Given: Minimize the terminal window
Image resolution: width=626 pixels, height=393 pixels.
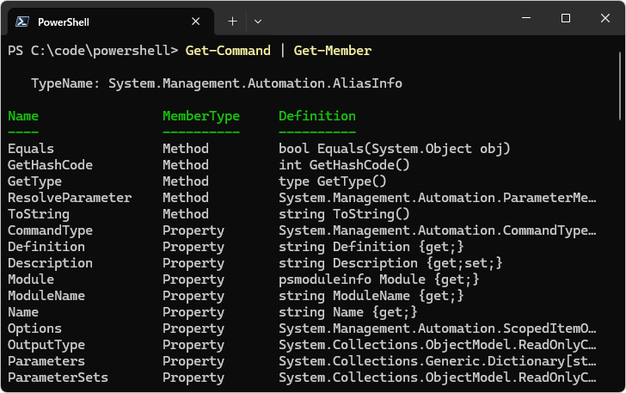Looking at the screenshot, I should (x=525, y=19).
